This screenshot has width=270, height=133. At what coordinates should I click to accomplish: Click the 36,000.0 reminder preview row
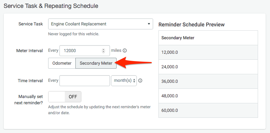pyautogui.click(x=208, y=81)
